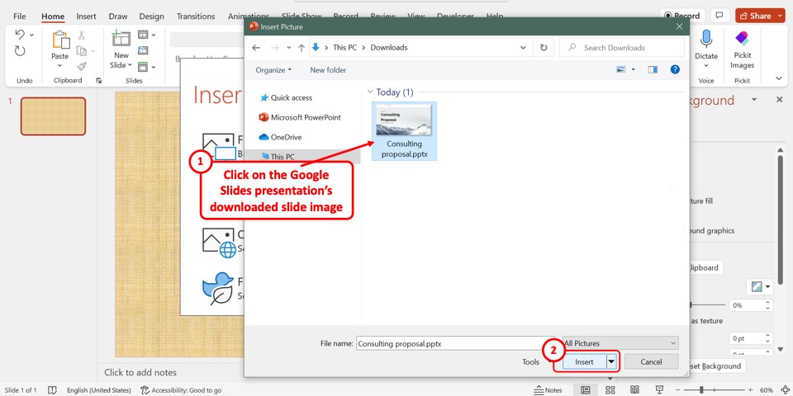Toggle the preview pane icon in dialog
This screenshot has height=396, width=793.
(653, 69)
